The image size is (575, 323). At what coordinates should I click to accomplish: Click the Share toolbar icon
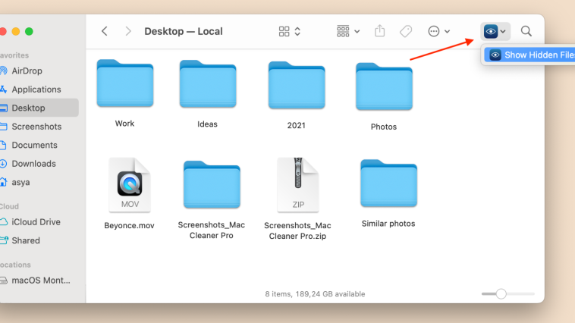380,31
